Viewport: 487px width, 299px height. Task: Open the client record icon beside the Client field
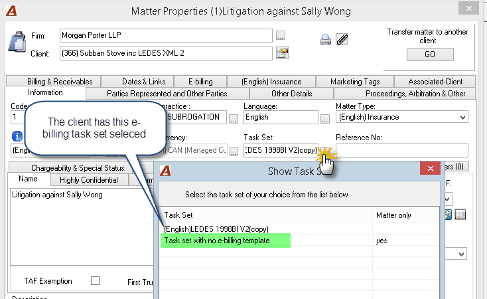(x=283, y=53)
